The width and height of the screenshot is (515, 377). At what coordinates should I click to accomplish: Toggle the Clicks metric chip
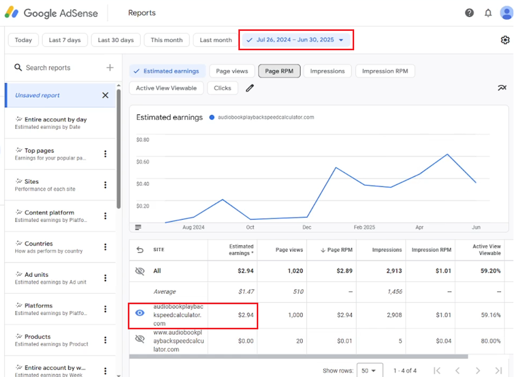pyautogui.click(x=222, y=88)
